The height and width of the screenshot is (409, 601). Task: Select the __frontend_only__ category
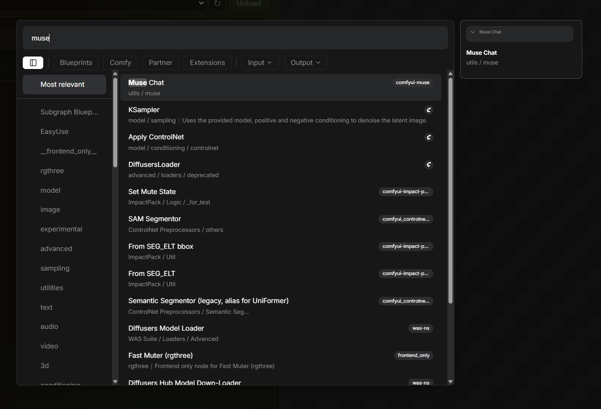[x=64, y=151]
